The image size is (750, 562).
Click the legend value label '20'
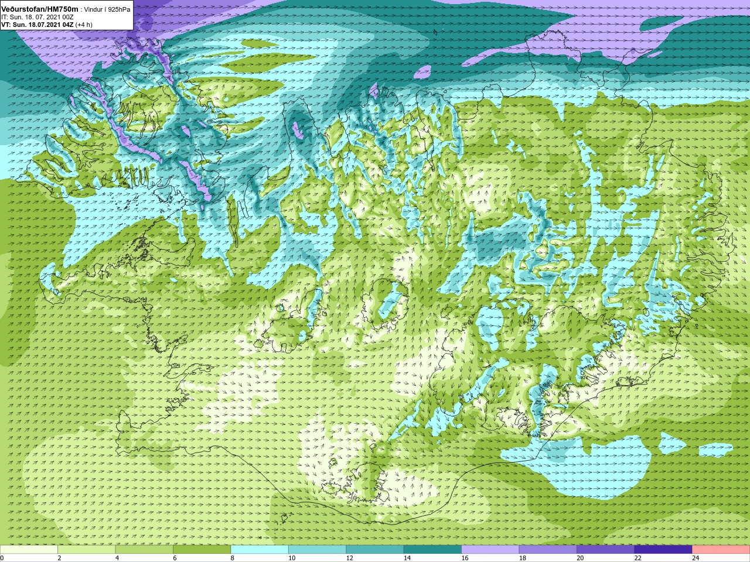click(581, 558)
